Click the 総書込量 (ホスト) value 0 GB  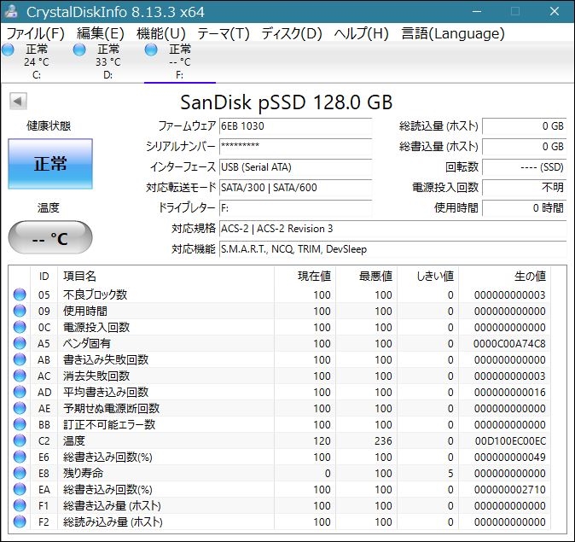[525, 147]
